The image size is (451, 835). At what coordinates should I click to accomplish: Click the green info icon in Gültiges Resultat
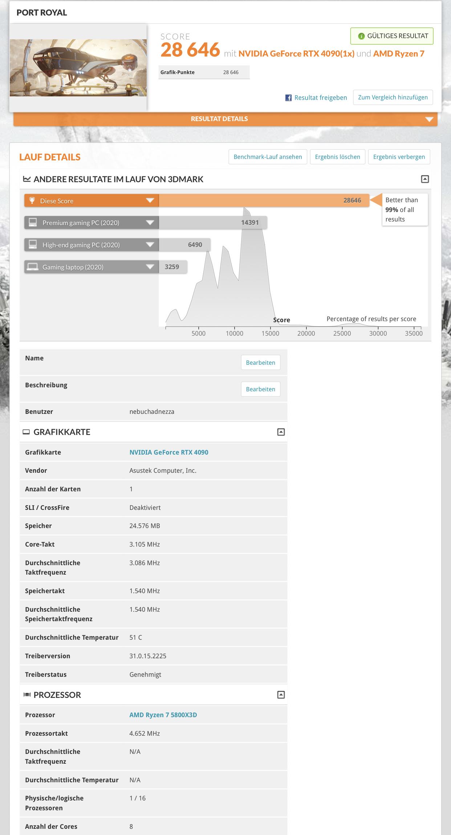pyautogui.click(x=361, y=36)
